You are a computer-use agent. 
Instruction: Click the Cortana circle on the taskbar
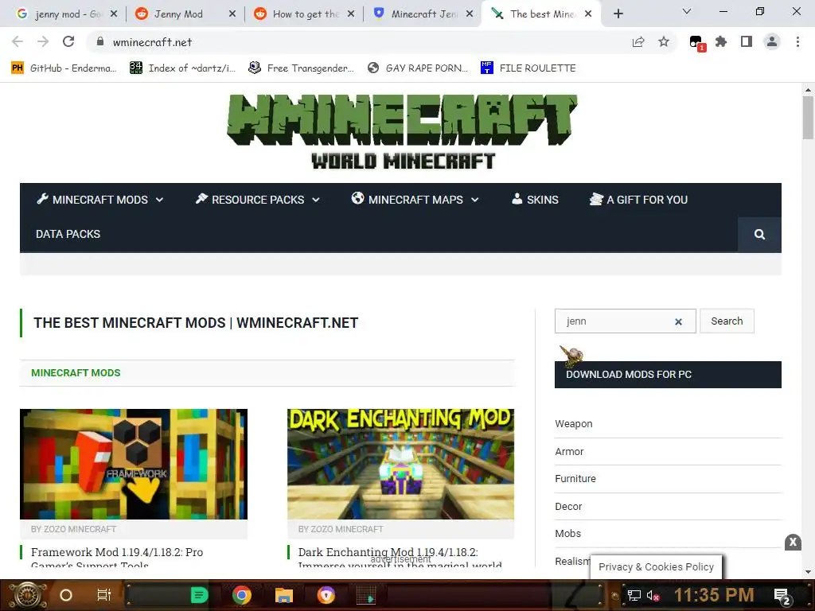point(65,595)
